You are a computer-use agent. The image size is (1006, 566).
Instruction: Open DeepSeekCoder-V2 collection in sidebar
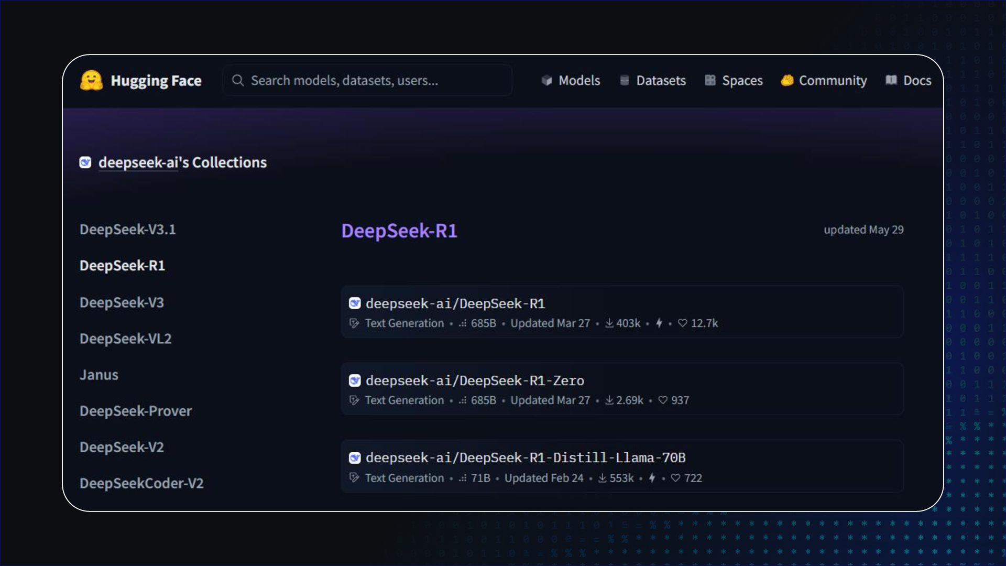(141, 483)
